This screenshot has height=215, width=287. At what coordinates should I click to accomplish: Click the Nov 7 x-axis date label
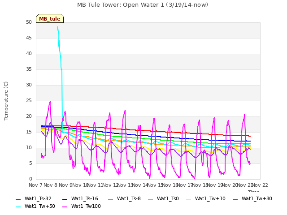point(35,185)
